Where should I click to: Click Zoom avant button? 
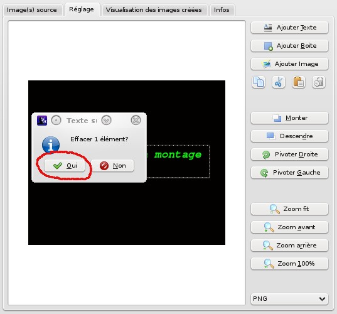(x=289, y=227)
